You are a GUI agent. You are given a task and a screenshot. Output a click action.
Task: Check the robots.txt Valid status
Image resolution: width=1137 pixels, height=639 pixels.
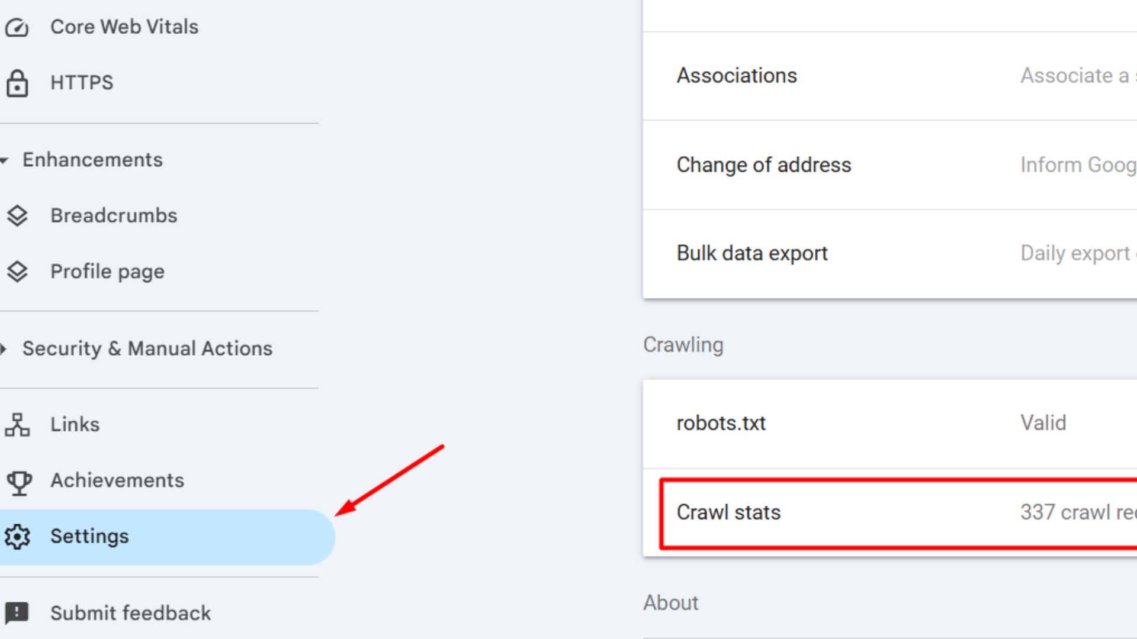[1043, 423]
